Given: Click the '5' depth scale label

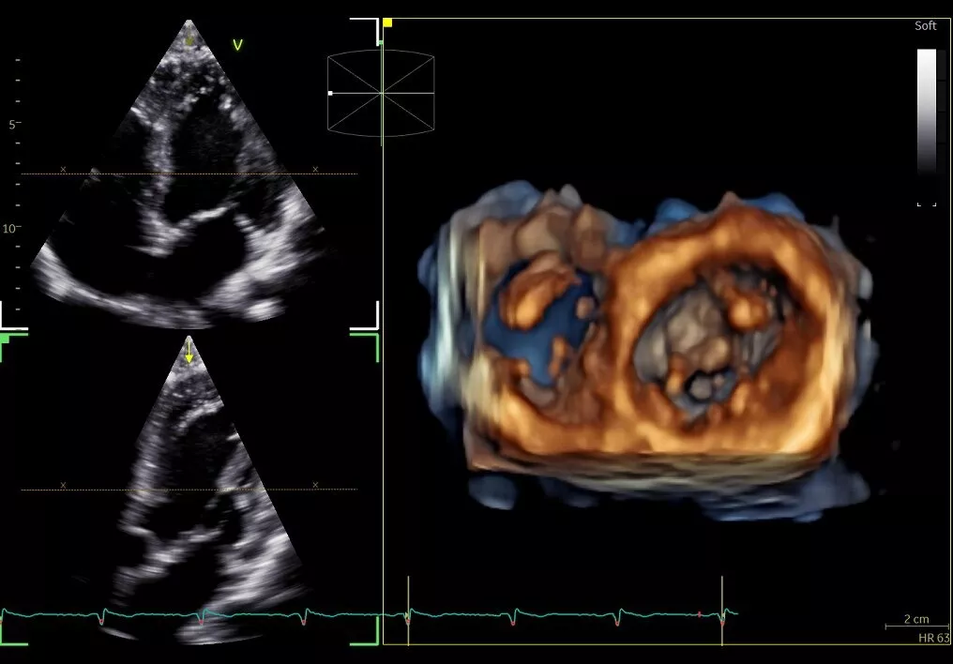Looking at the screenshot, I should [12, 125].
